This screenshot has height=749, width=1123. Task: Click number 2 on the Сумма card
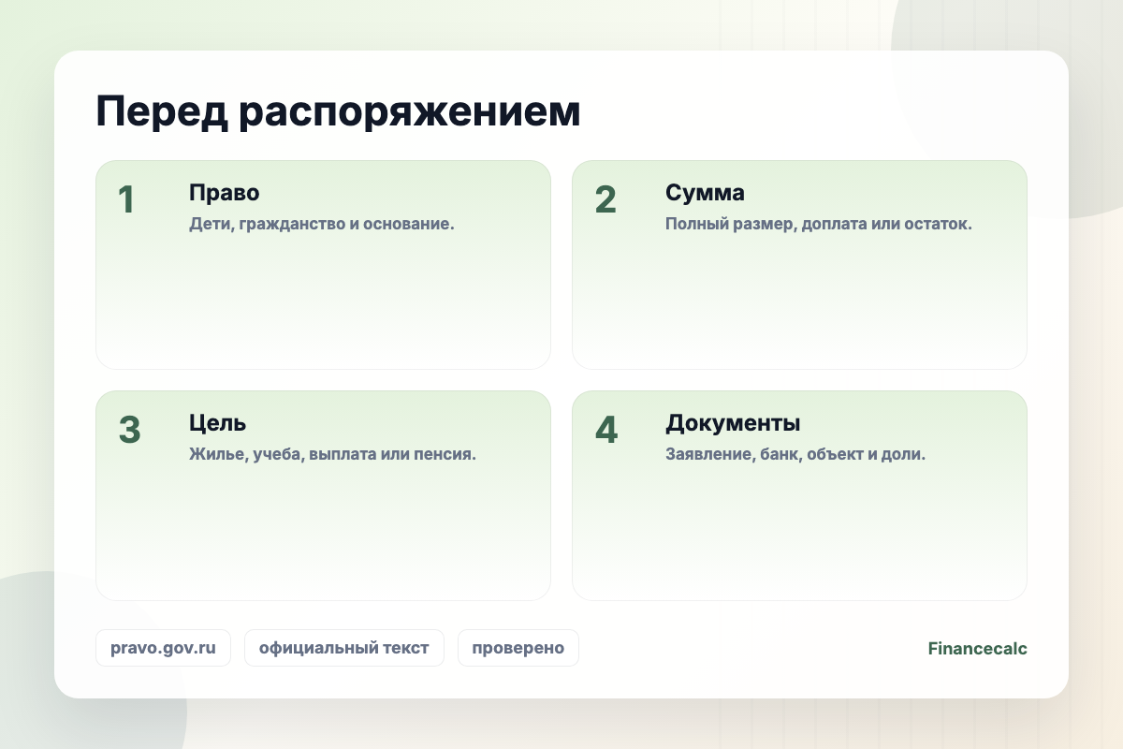pos(605,200)
